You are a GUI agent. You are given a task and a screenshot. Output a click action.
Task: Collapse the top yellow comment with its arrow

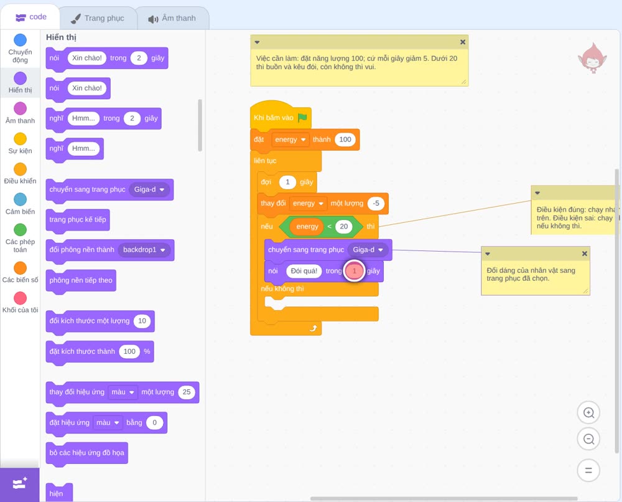[257, 42]
